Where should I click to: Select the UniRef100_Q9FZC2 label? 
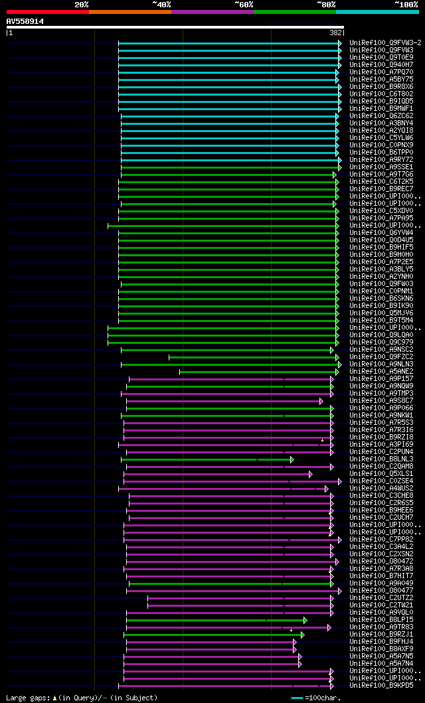tap(382, 357)
